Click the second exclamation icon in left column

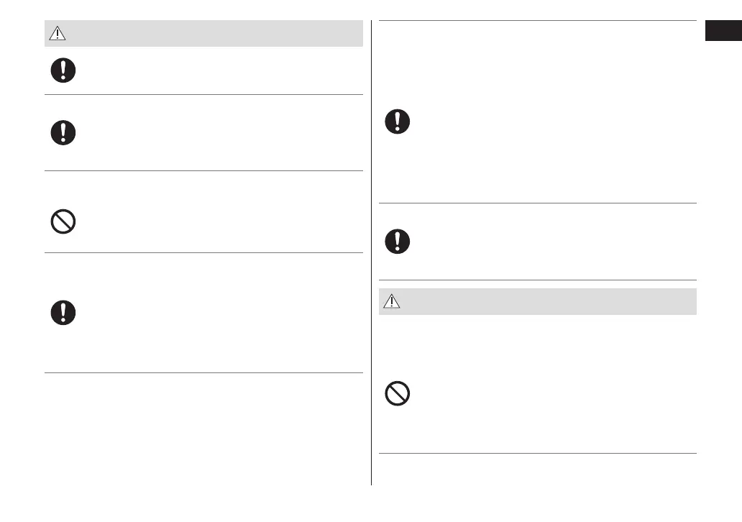tap(63, 132)
